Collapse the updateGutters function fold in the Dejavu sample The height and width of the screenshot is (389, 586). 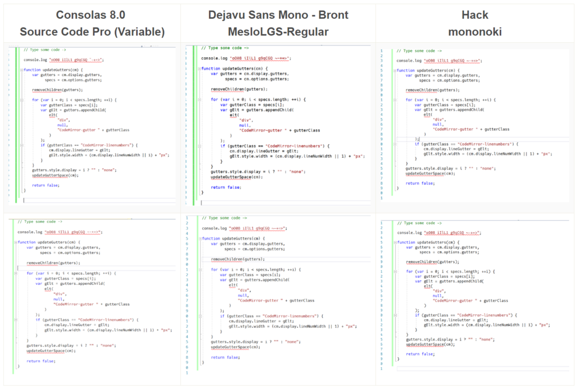point(199,69)
